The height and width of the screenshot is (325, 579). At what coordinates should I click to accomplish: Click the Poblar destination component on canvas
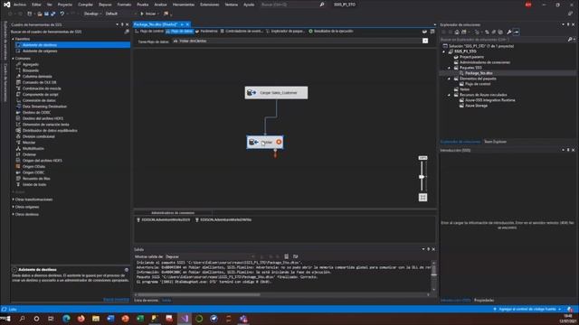(x=265, y=143)
